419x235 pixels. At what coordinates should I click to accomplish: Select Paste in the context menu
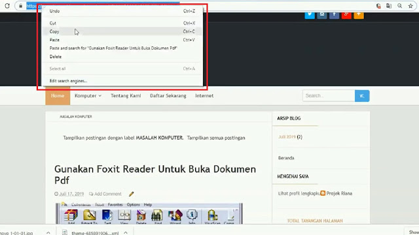click(122, 40)
